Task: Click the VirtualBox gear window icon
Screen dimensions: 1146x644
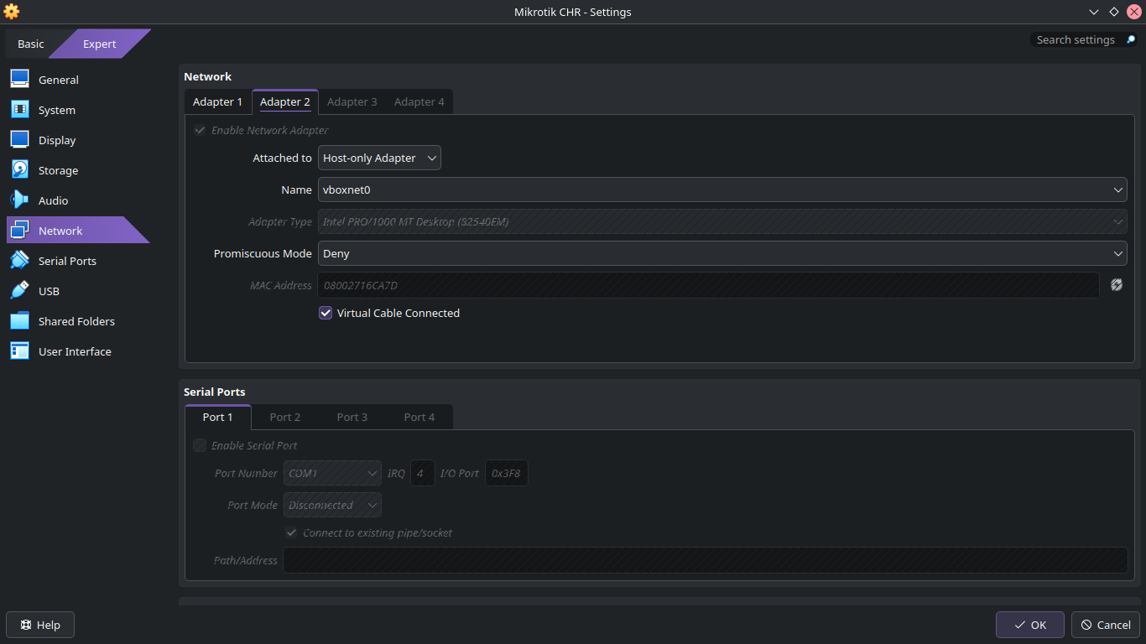Action: pos(12,12)
